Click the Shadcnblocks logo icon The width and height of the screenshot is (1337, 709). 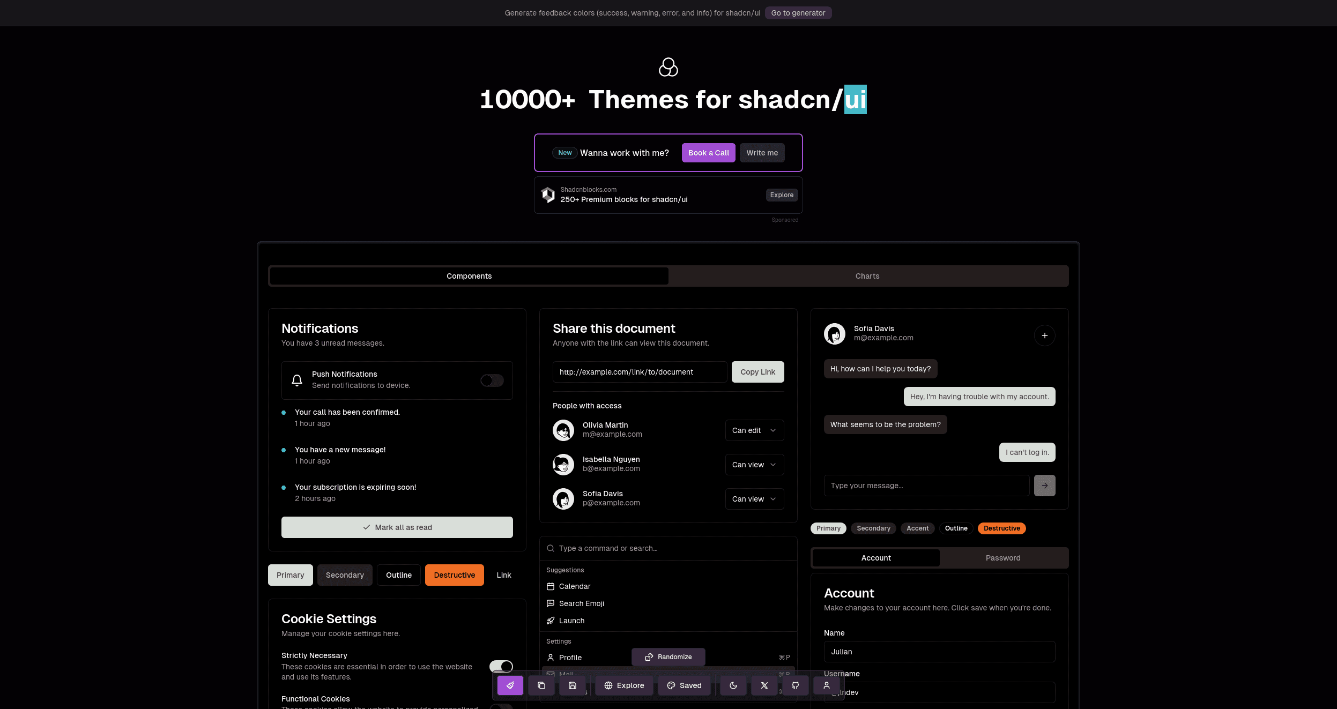[548, 195]
